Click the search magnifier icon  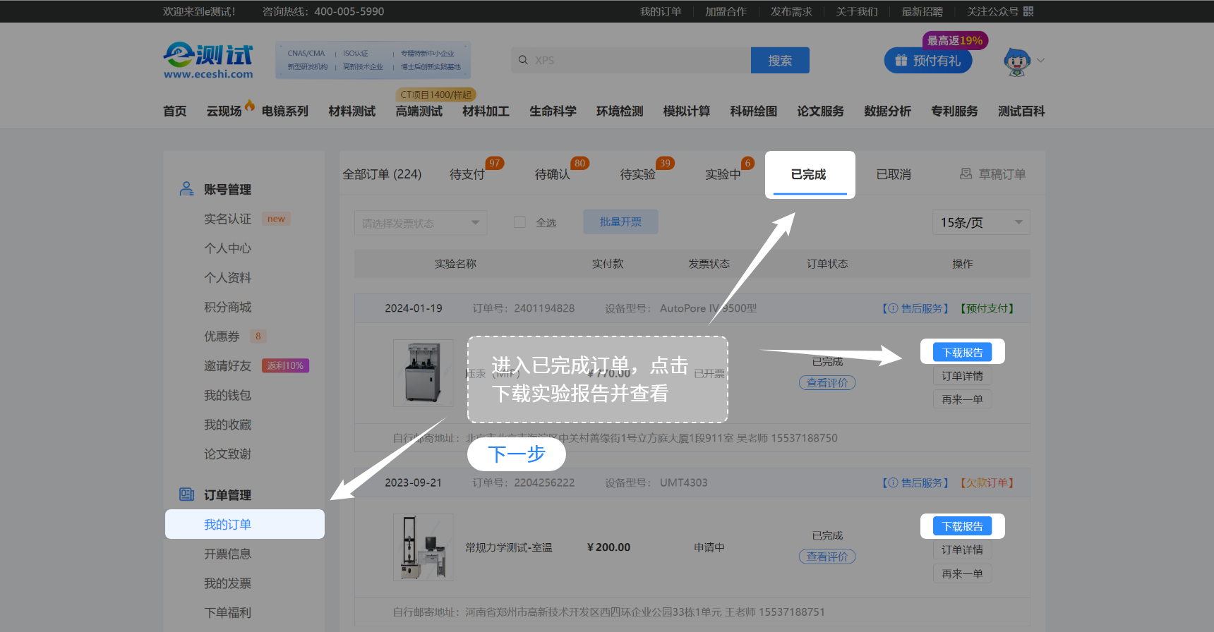523,60
